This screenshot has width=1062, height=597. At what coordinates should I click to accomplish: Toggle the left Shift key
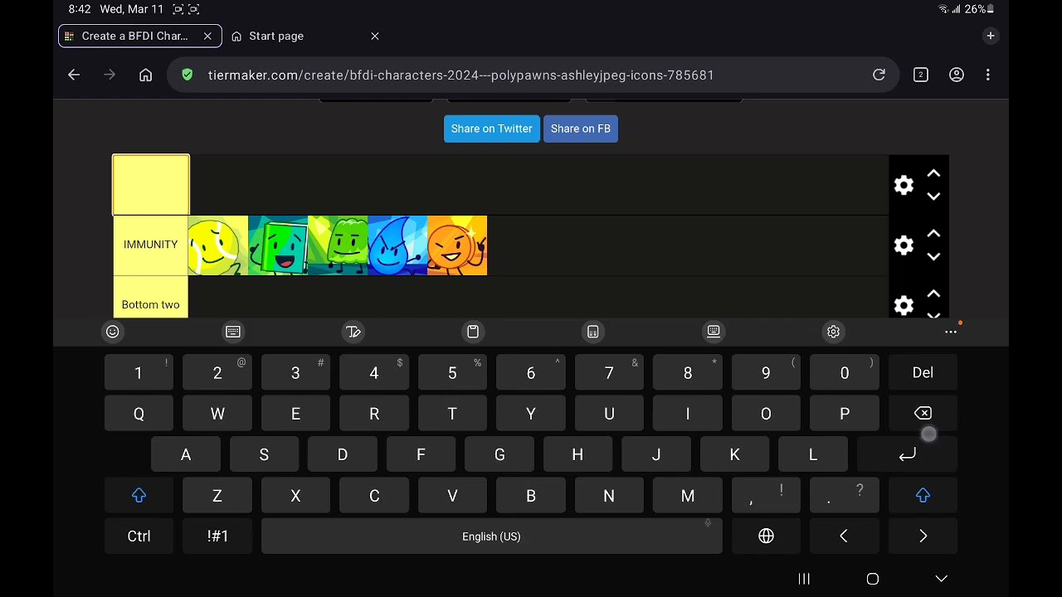139,496
